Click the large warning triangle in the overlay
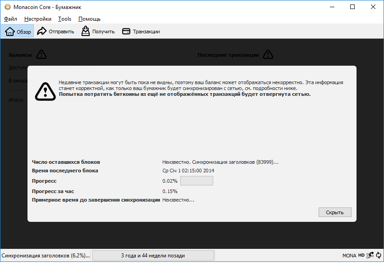The height and width of the screenshot is (270, 384). (x=46, y=91)
